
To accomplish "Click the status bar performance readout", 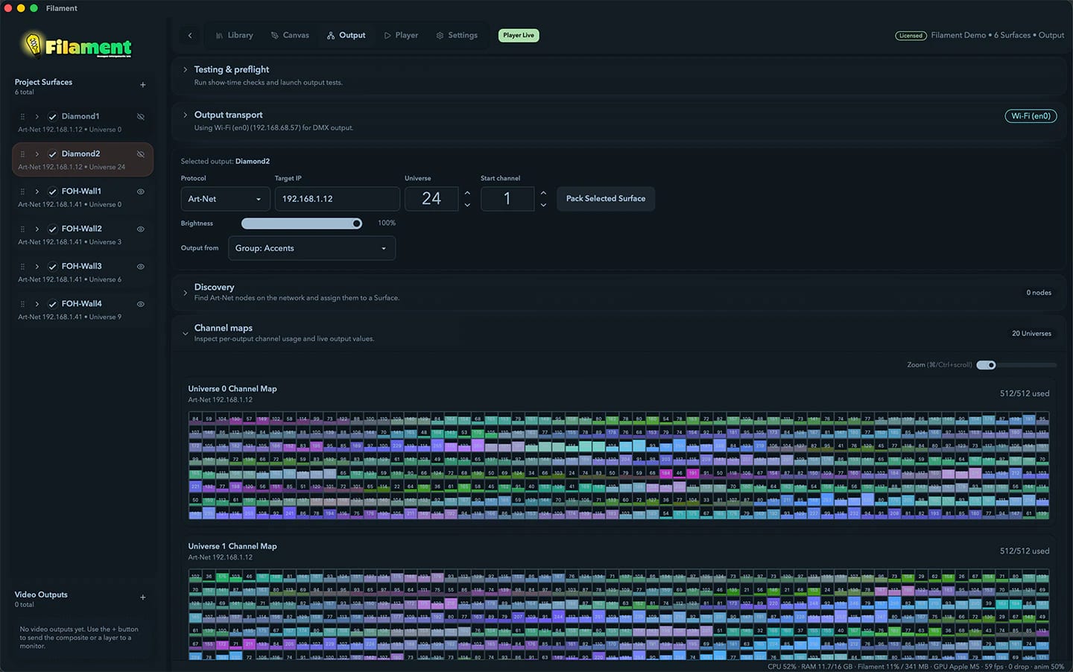I will (916, 667).
